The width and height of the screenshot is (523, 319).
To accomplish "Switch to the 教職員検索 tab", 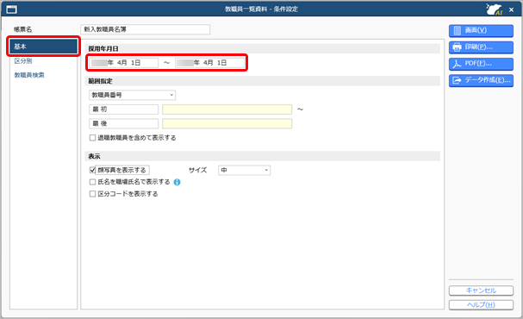I will click(29, 75).
